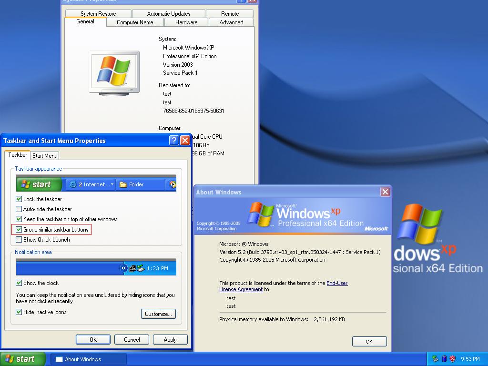Click the Version 5.2 build text

coord(300,252)
